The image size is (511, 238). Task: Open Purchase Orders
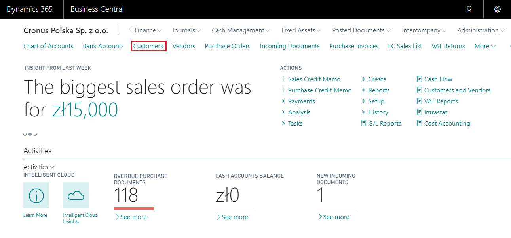point(228,46)
